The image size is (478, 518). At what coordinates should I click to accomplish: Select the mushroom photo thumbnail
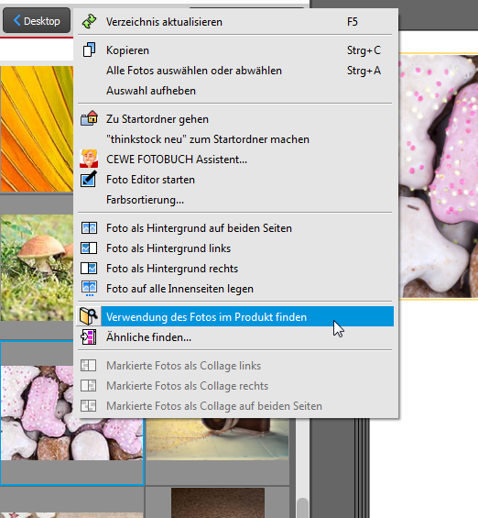pos(37,268)
